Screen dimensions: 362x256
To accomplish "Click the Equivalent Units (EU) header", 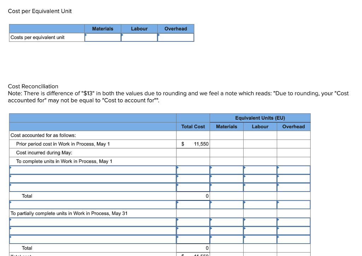I will (260, 118).
